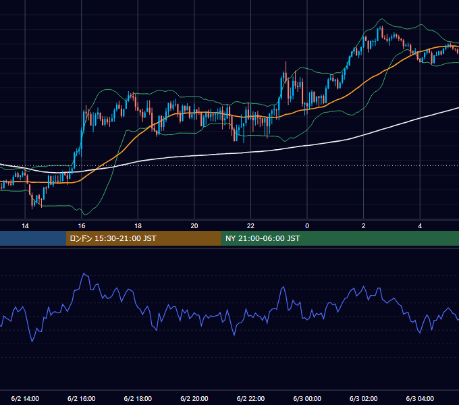
Task: Click the 14 hour label on price chart axis
Action: point(25,226)
